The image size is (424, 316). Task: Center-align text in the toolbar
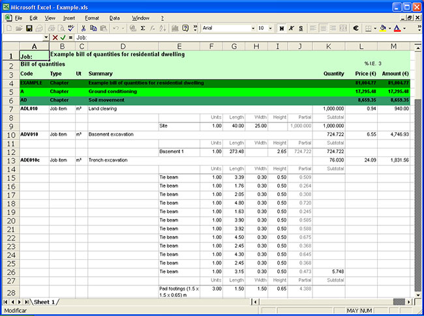(x=323, y=28)
